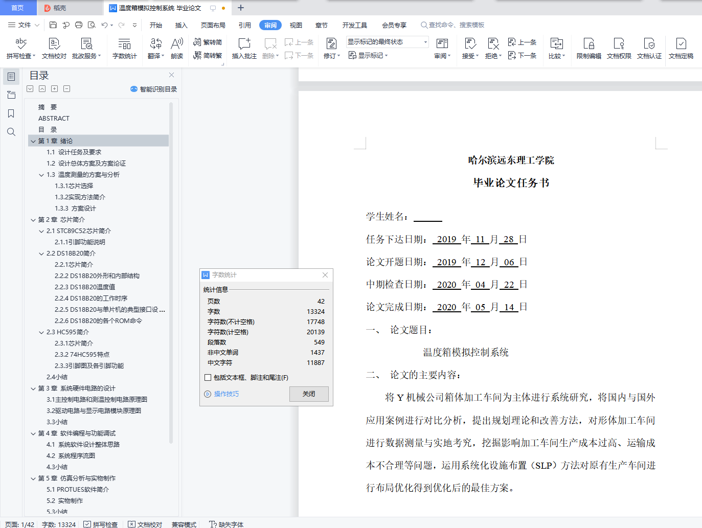Screen dimensions: 702x528
Task: Switch to the 视图 ribbon tab
Action: [x=296, y=25]
